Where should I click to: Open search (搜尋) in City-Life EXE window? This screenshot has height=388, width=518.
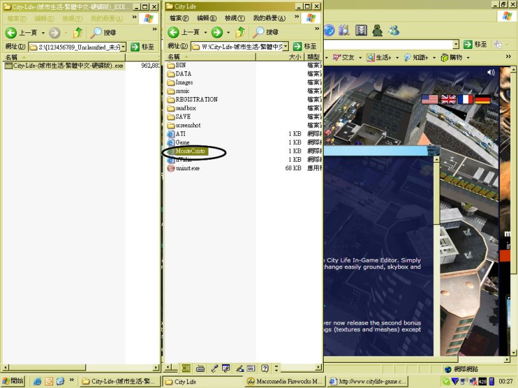104,32
